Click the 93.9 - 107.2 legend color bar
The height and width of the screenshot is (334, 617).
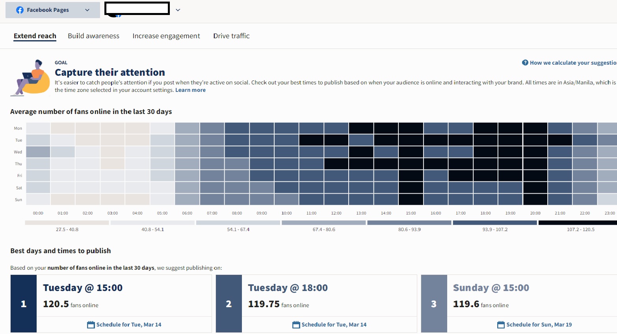pyautogui.click(x=495, y=223)
